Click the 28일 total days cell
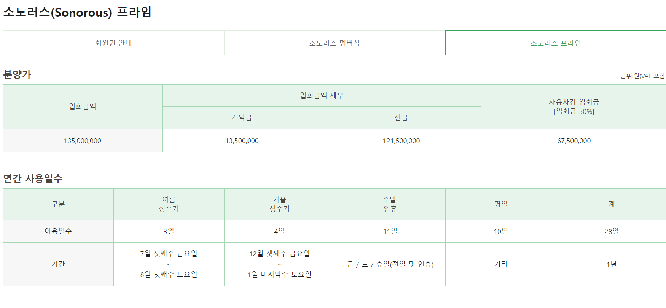The height and width of the screenshot is (308, 666). point(611,231)
